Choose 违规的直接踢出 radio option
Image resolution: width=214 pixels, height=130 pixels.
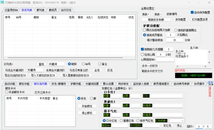[176, 30]
